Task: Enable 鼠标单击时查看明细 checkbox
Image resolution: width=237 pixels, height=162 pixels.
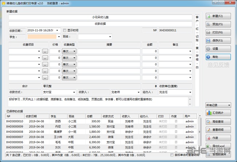Action: click(x=172, y=155)
